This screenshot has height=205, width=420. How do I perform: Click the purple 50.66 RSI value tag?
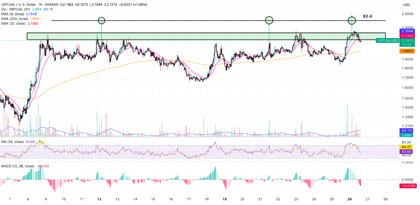click(406, 152)
